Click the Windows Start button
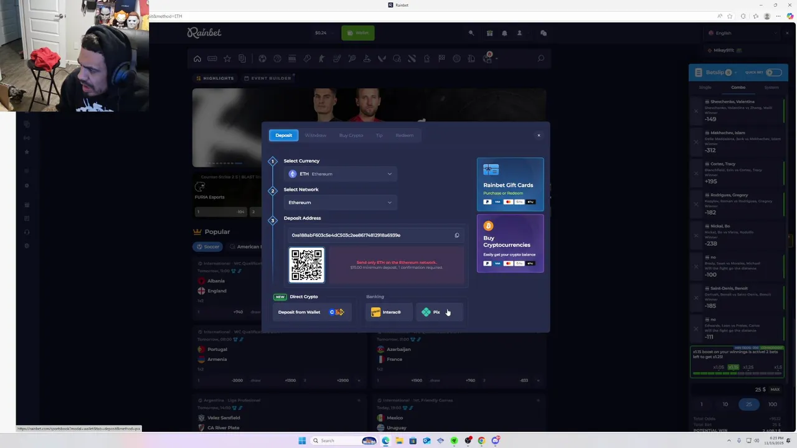Screen dimensions: 797x448 [302, 441]
